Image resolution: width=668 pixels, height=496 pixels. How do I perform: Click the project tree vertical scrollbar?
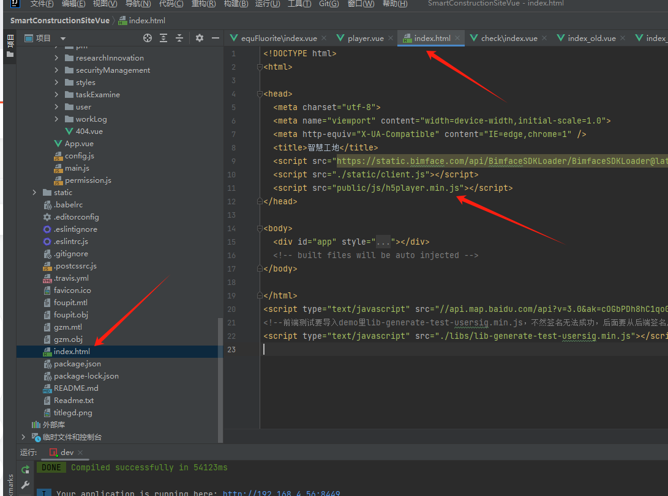[220, 380]
